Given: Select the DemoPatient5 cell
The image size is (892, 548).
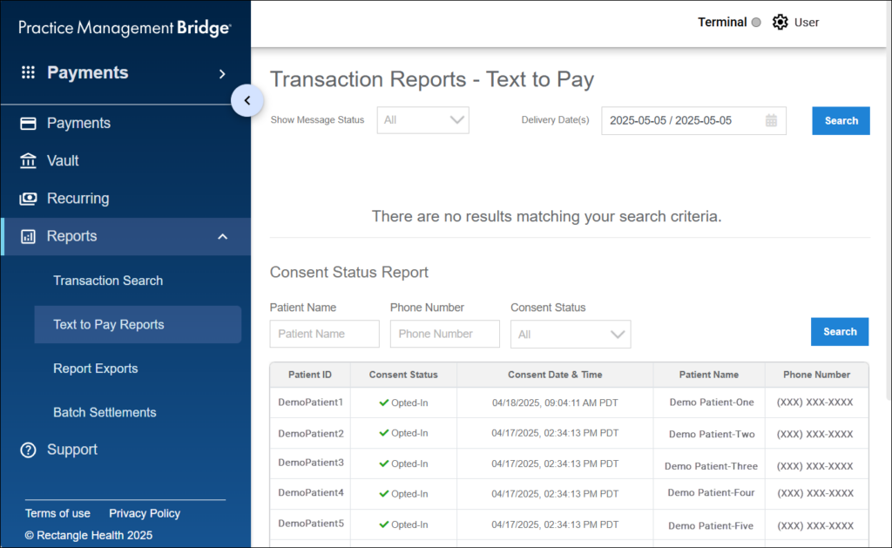Looking at the screenshot, I should 311,524.
